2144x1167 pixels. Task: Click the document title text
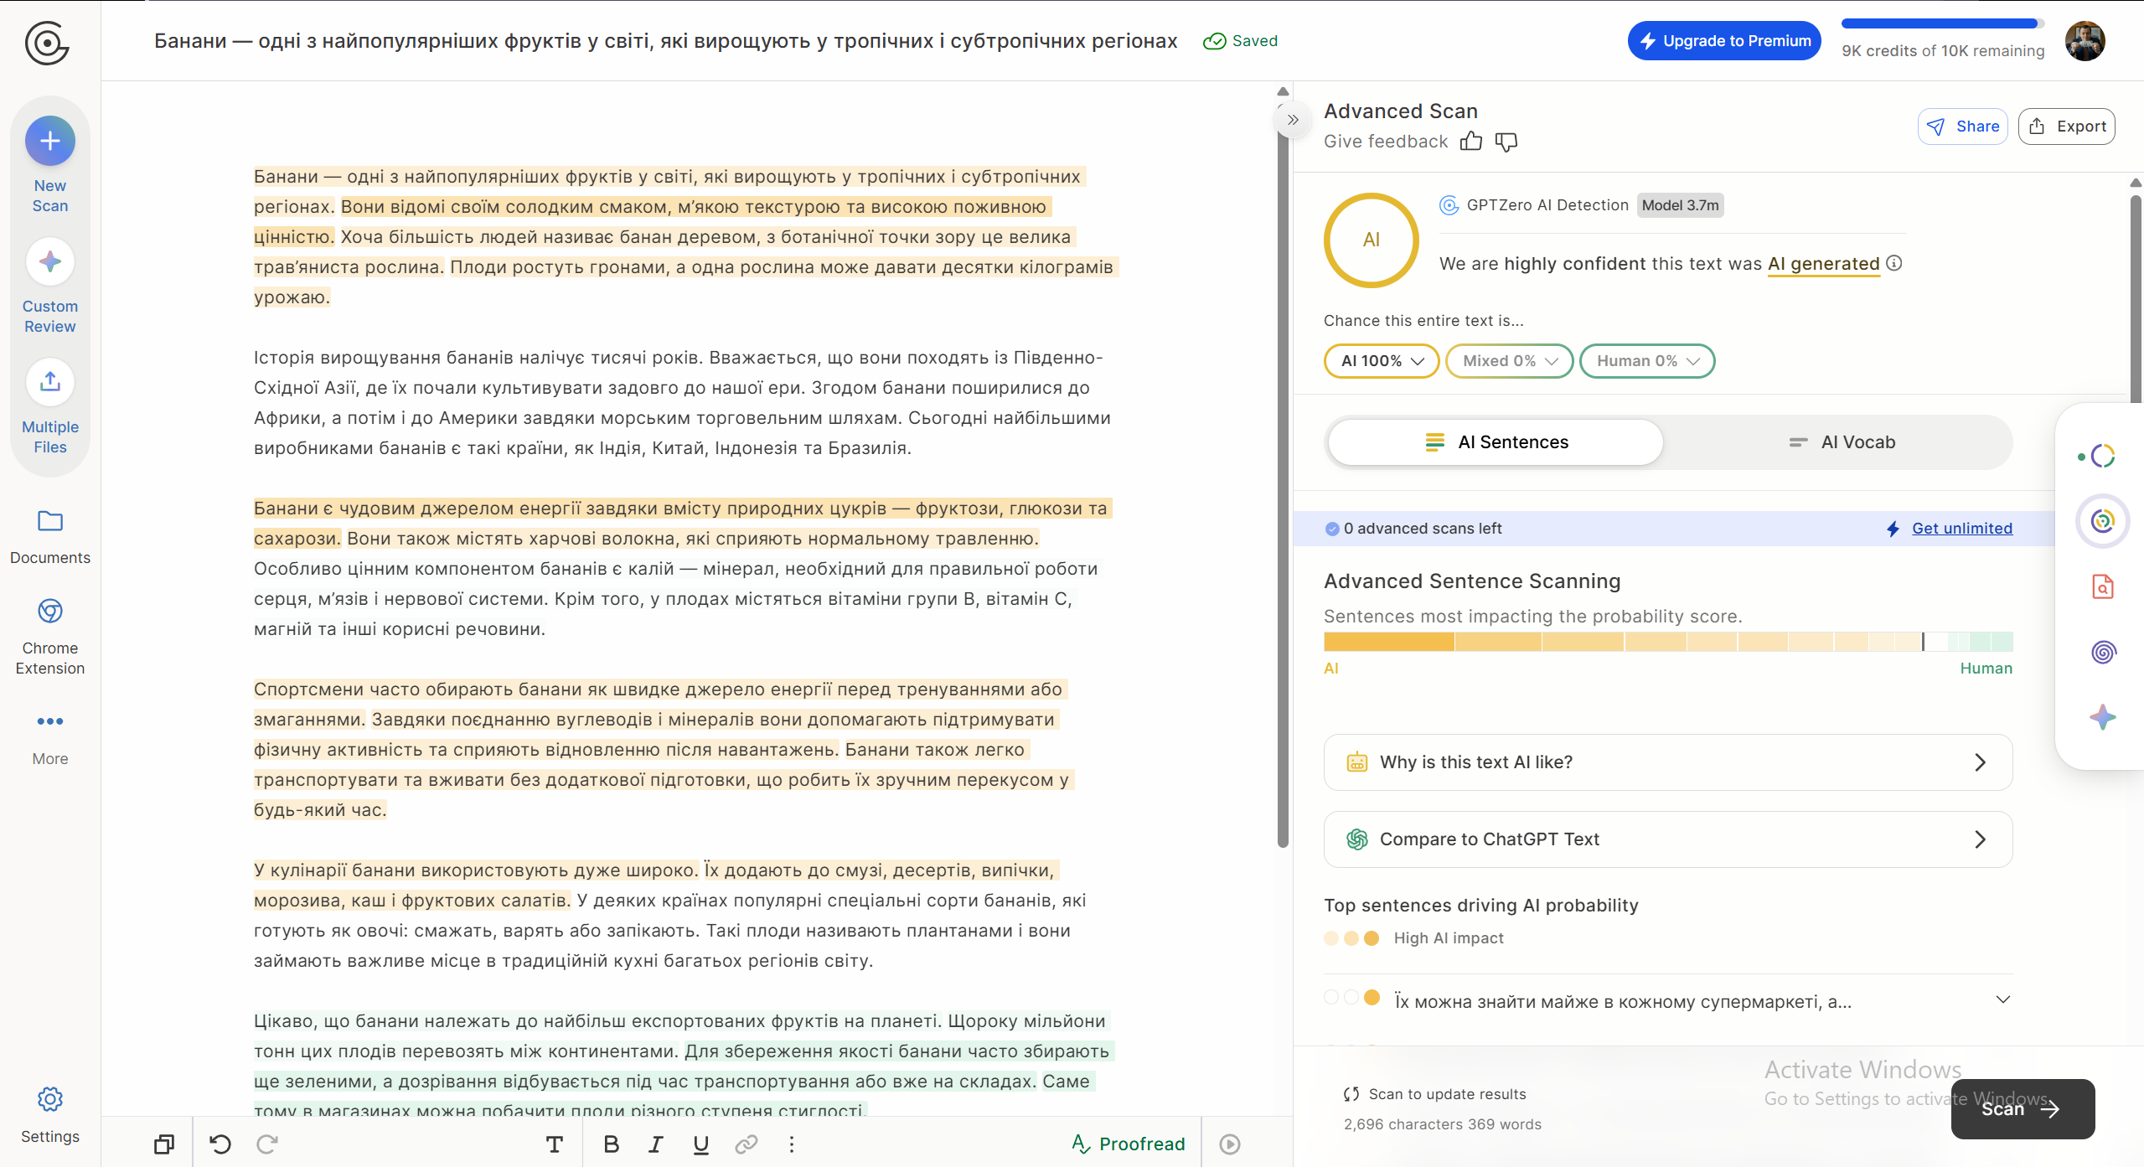[x=665, y=41]
